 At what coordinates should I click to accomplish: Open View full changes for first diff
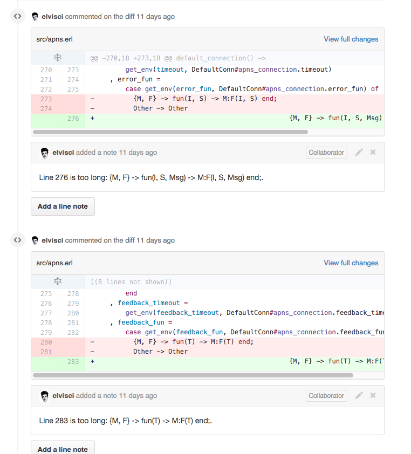click(x=351, y=39)
